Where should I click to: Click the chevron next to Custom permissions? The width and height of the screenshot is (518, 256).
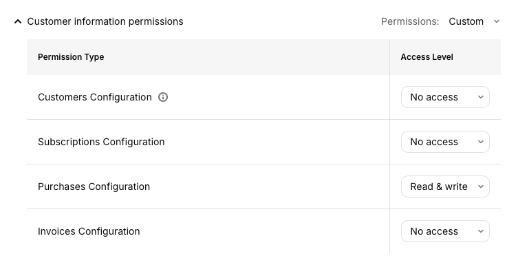coord(496,21)
